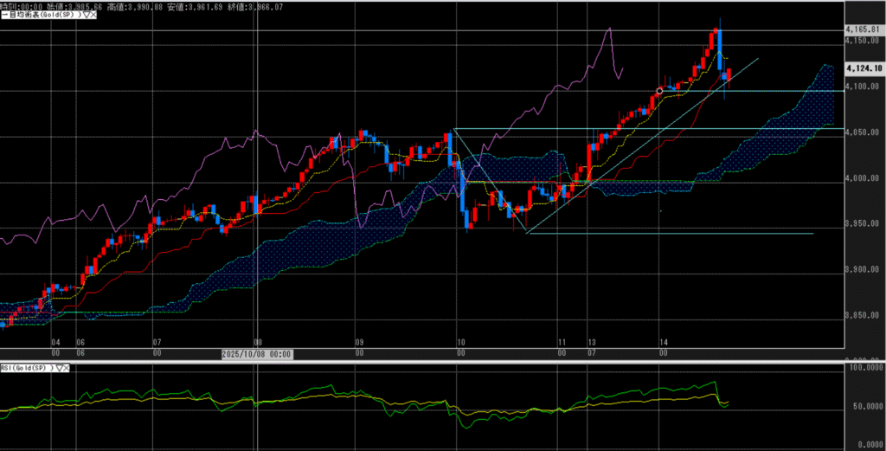Click the 3,950.00 price axis label
Screen dimensions: 886x451
pos(862,224)
